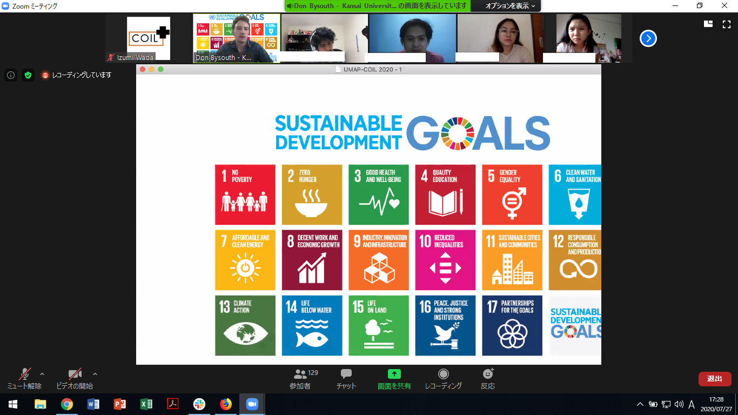The height and width of the screenshot is (415, 738).
Task: Open PowerPoint from the taskbar
Action: click(x=119, y=404)
